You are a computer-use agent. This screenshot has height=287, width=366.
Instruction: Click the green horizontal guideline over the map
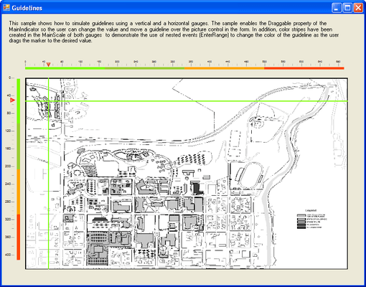[187, 101]
